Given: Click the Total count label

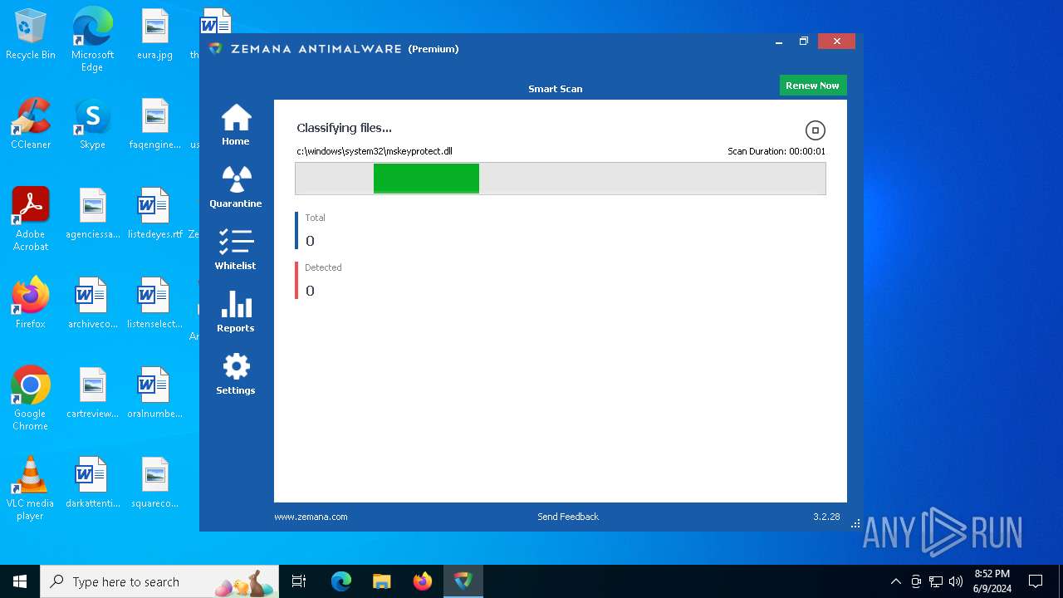Looking at the screenshot, I should pos(315,218).
